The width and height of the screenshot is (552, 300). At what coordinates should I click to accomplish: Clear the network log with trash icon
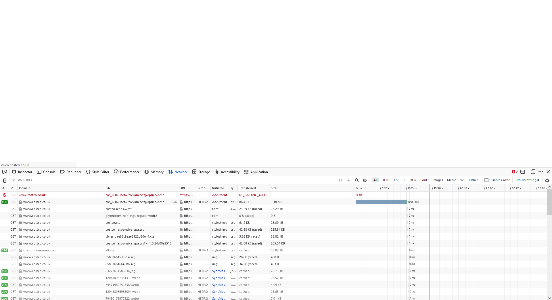click(x=5, y=180)
